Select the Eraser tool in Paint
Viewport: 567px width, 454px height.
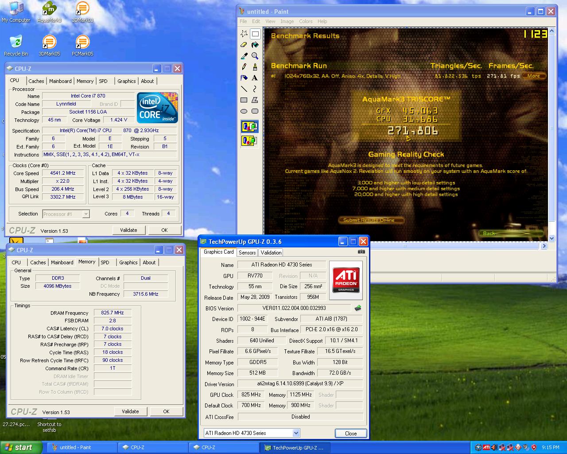coord(244,45)
